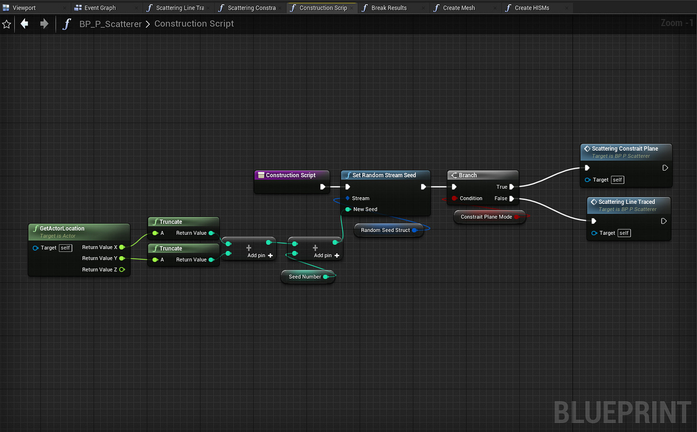
Task: Click Add pin on first add node
Action: coord(260,255)
